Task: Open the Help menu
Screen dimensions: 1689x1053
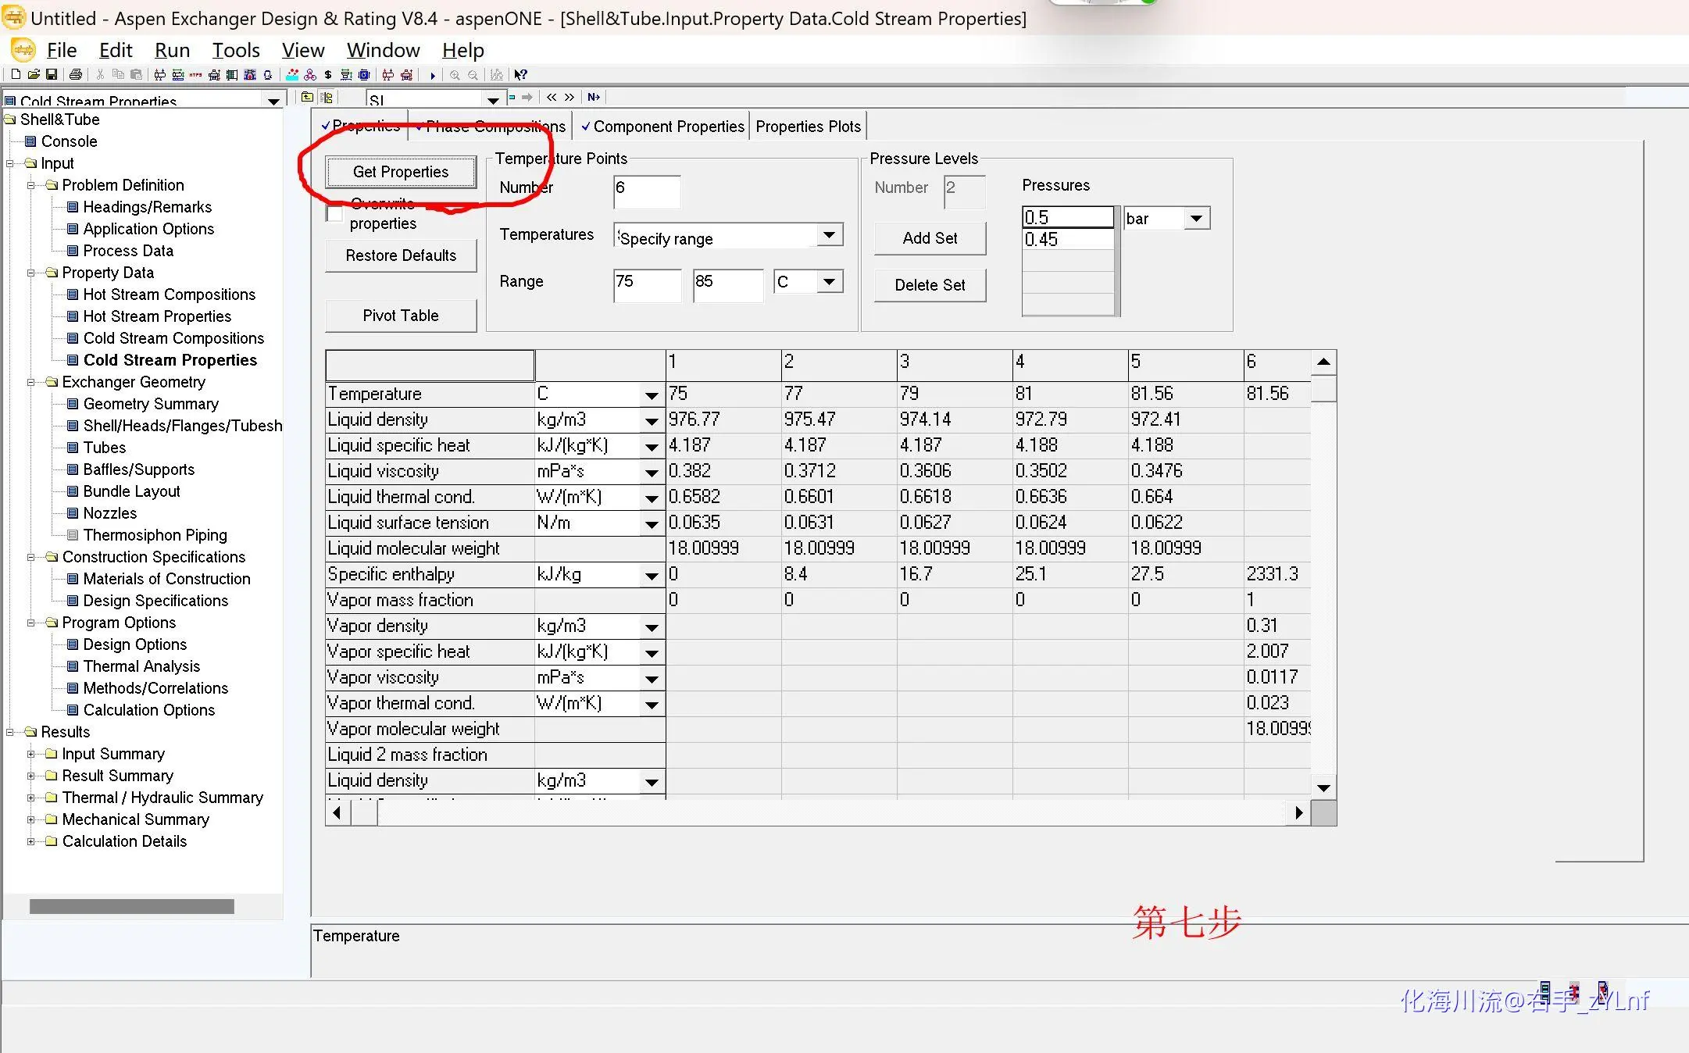Action: click(462, 50)
